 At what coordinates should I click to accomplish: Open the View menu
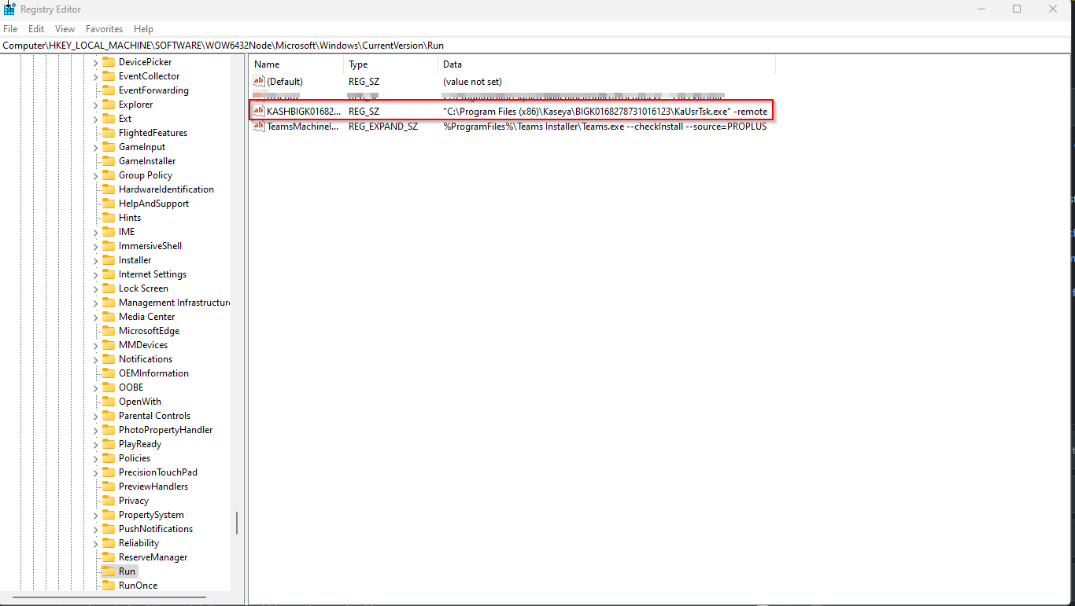[64, 28]
